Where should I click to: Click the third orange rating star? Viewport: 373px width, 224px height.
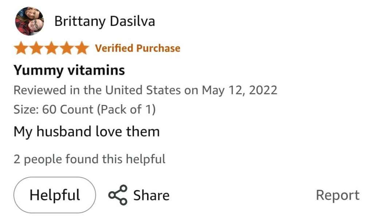click(51, 48)
